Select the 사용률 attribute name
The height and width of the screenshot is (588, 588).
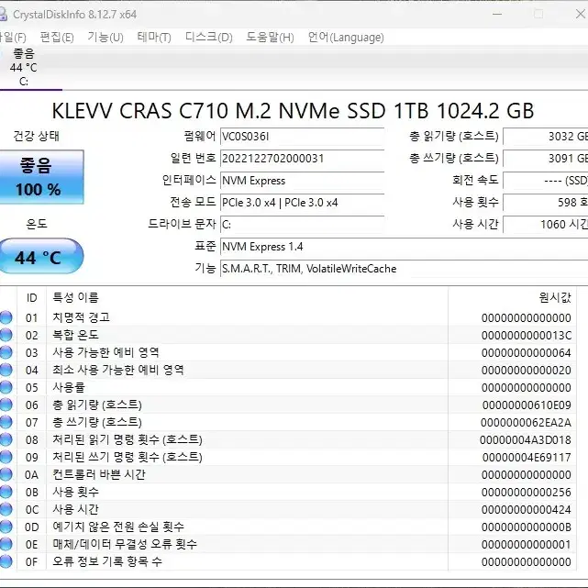coord(69,387)
